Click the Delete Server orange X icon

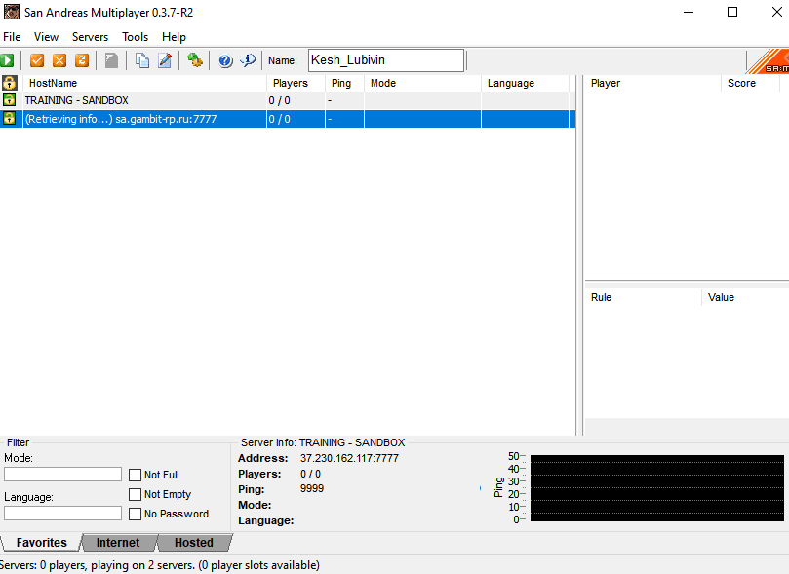pos(59,60)
